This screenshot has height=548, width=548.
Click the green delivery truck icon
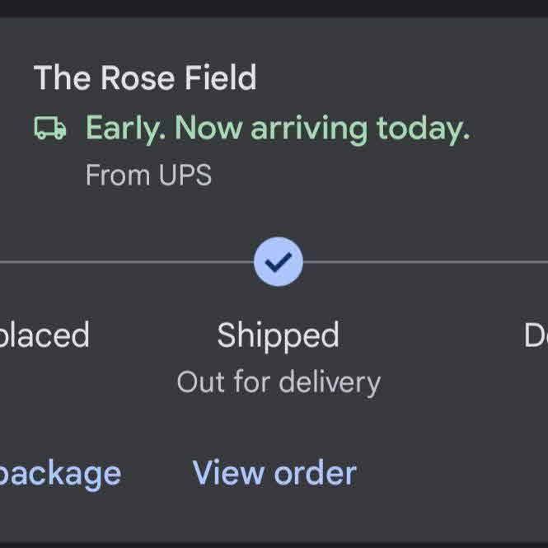[x=50, y=129]
